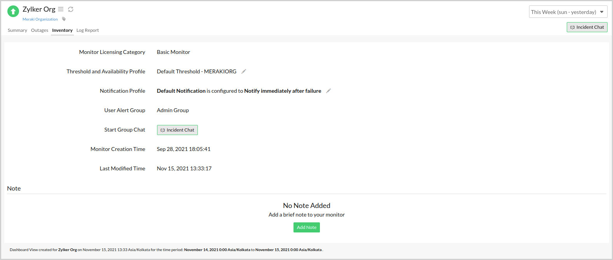Screen dimensions: 613x260
Task: Click the User Alert Group label
Action: tap(125, 110)
